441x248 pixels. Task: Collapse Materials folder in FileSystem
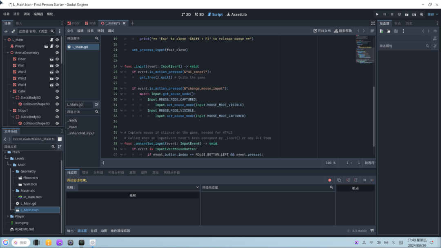(x=13, y=191)
